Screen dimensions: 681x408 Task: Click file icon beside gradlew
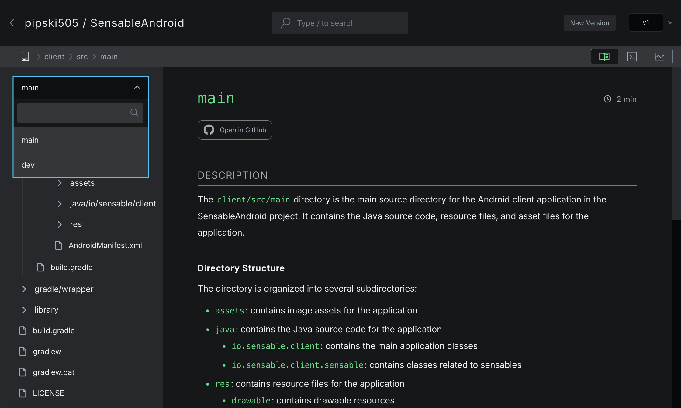tap(23, 351)
